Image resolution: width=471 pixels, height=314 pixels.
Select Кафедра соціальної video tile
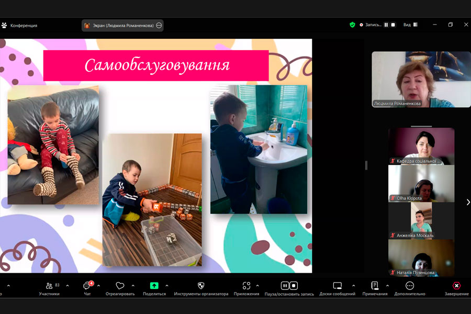click(421, 146)
